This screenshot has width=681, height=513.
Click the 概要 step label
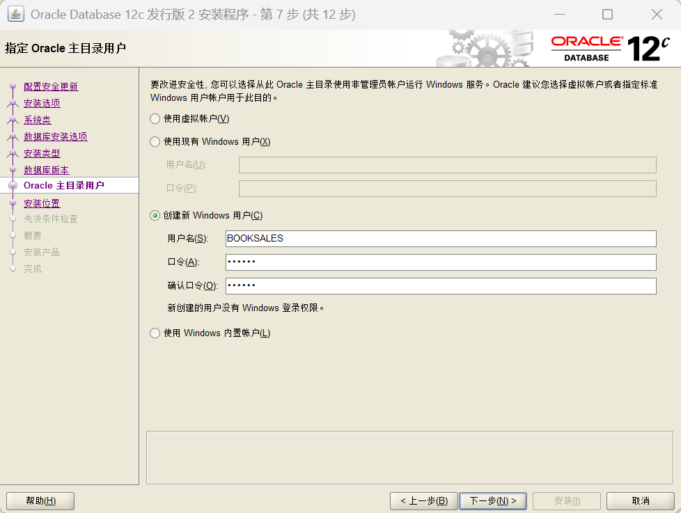click(x=33, y=236)
